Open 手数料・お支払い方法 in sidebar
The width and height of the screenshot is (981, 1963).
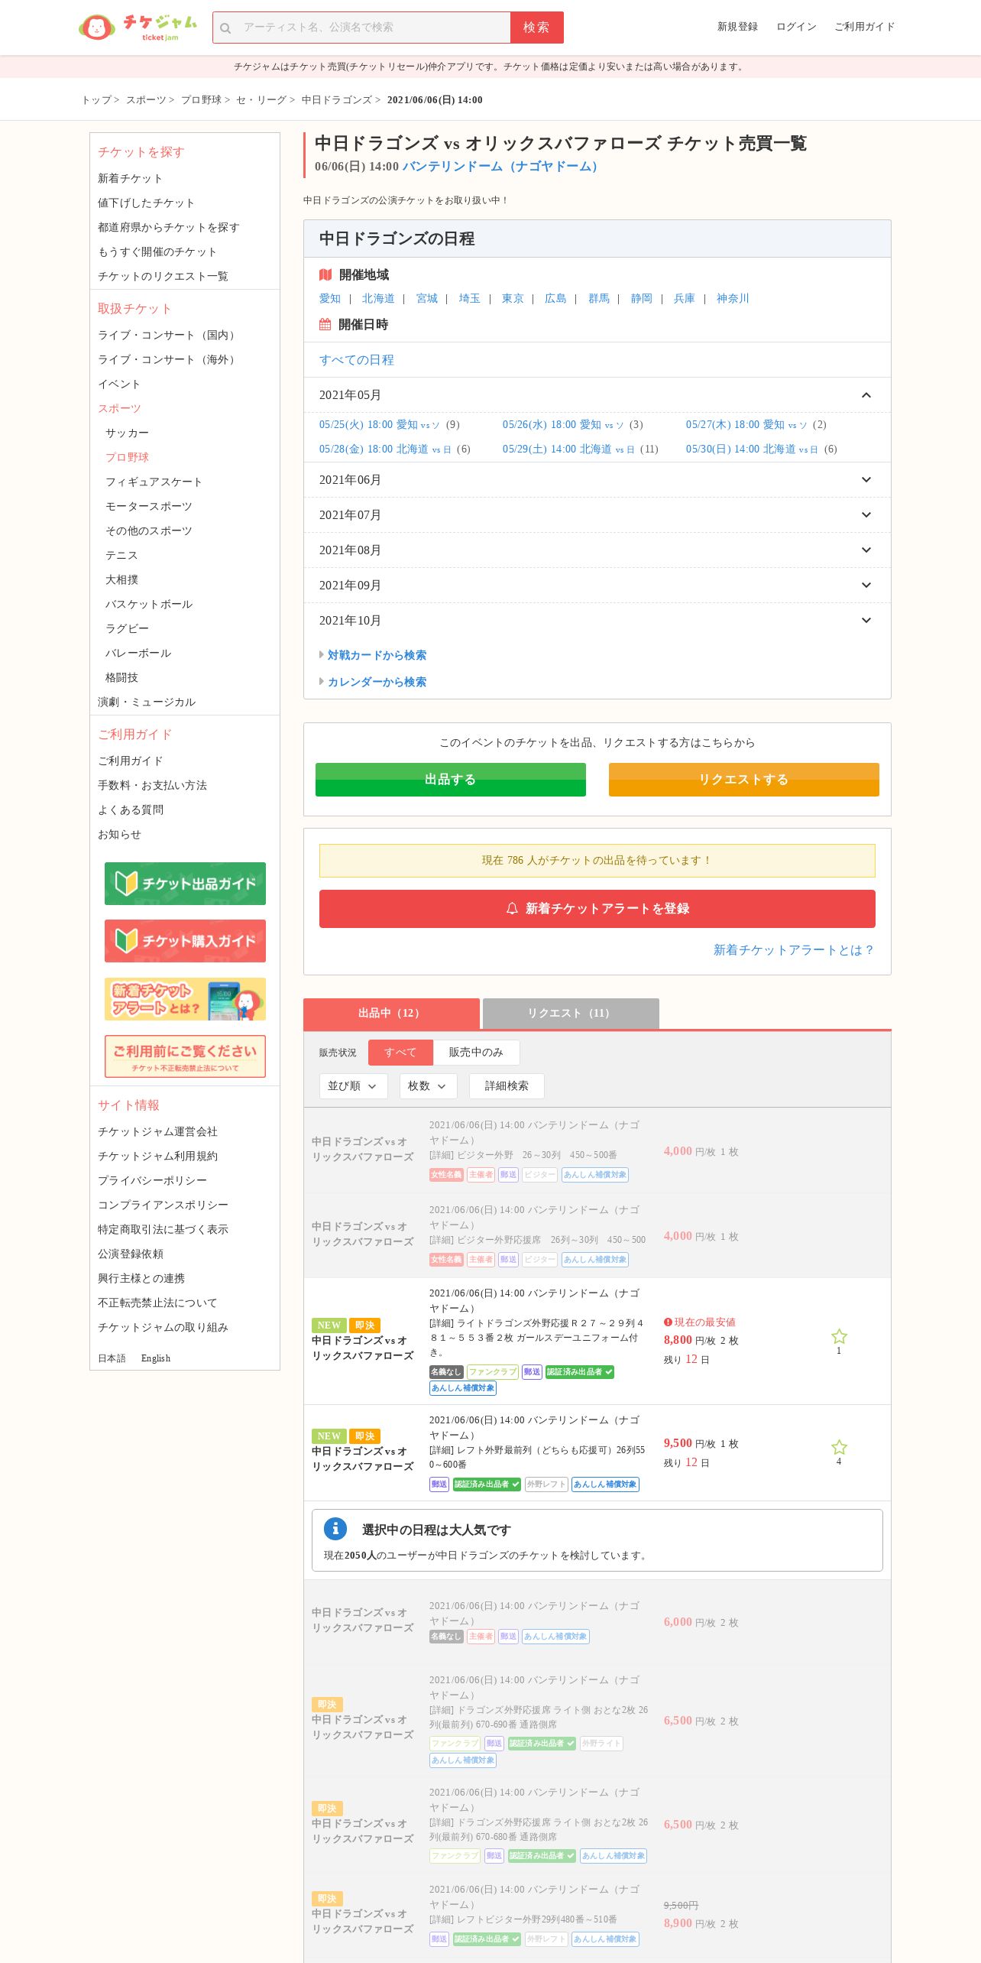(152, 785)
